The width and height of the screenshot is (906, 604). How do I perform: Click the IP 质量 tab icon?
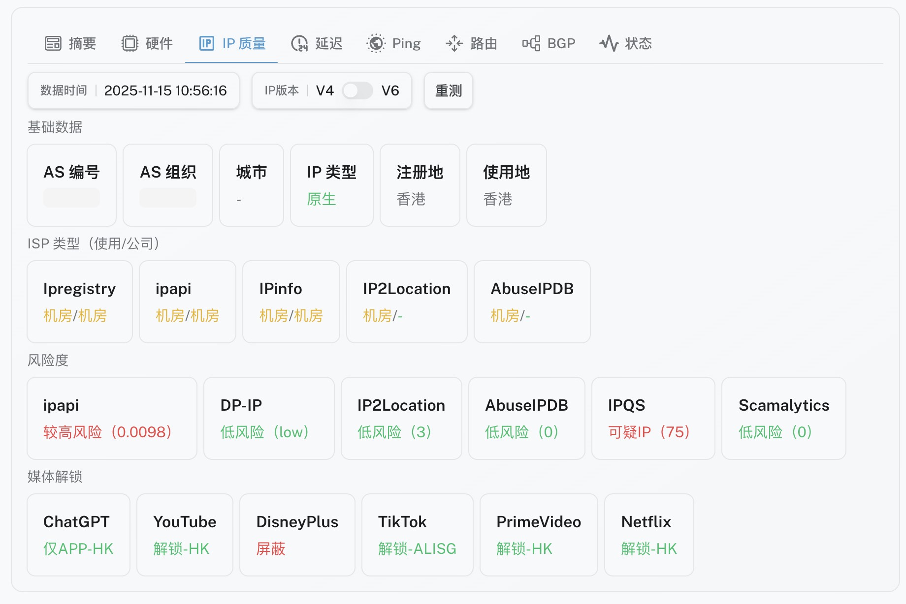[x=206, y=43]
